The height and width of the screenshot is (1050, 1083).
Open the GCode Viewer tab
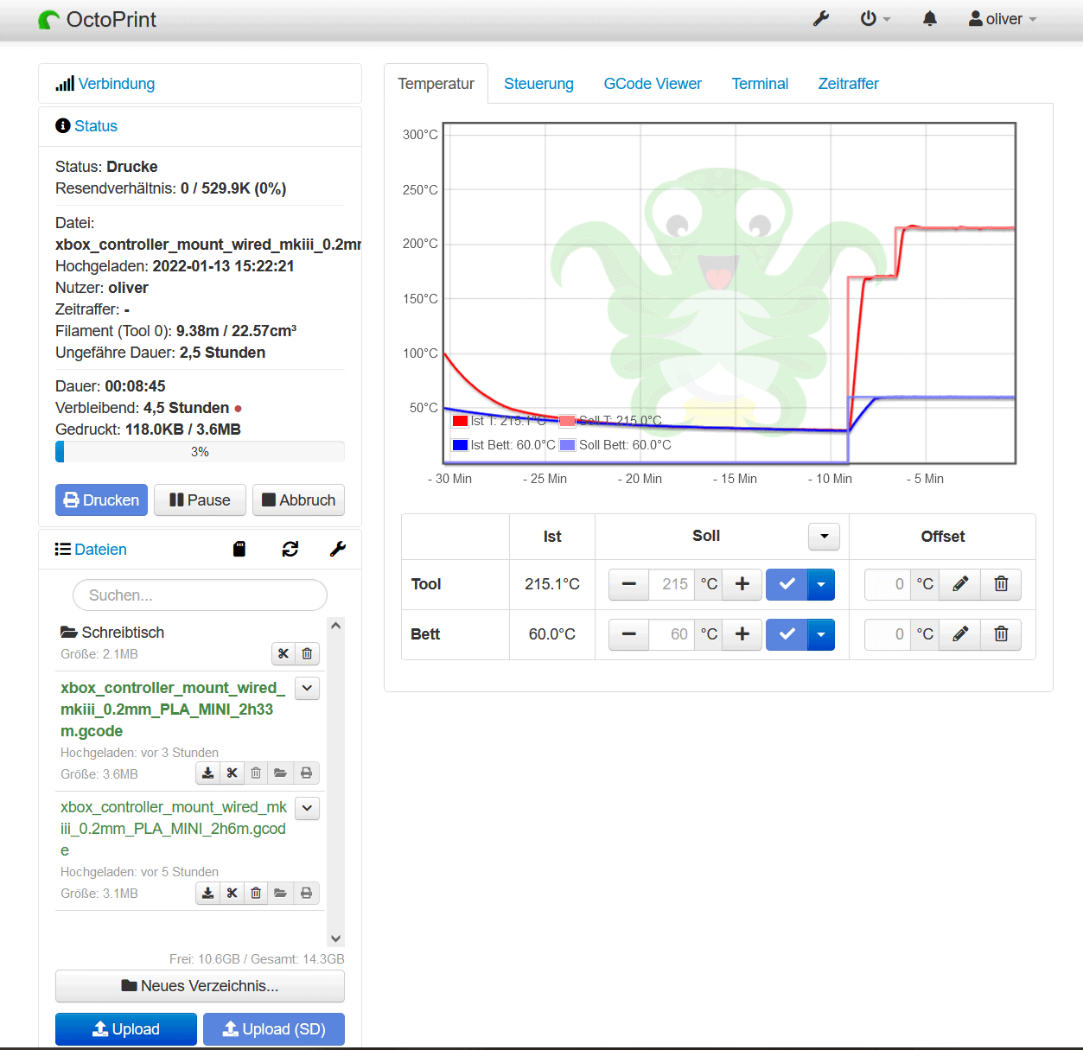[653, 83]
